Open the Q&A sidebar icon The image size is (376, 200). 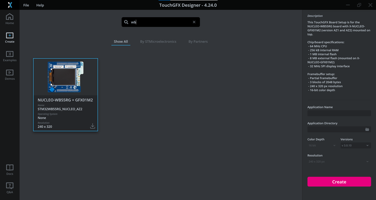point(9,188)
